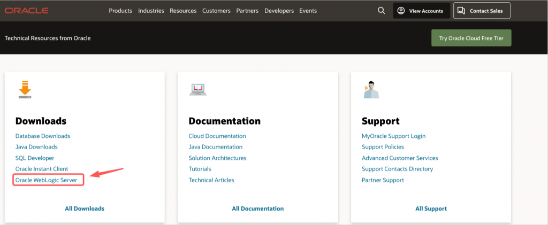Screen dimensions: 548x225
Task: Open Java Downloads link
Action: tap(36, 147)
